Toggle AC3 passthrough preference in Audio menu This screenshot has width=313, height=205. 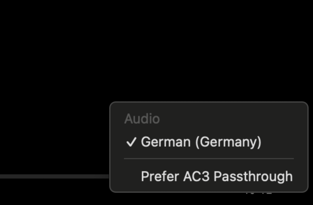coord(217,176)
